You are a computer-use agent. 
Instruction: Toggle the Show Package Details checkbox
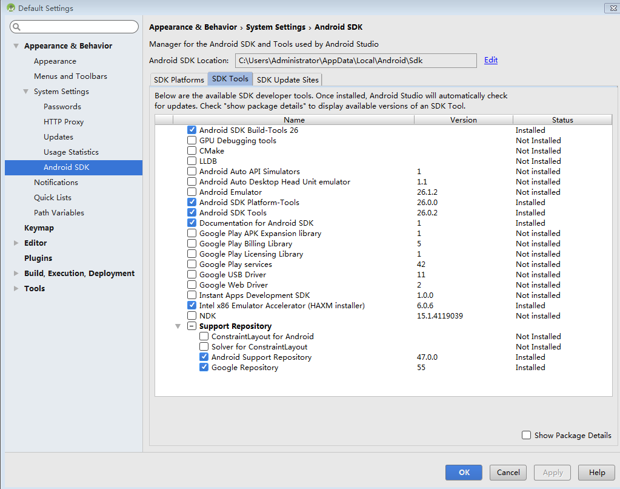click(526, 435)
